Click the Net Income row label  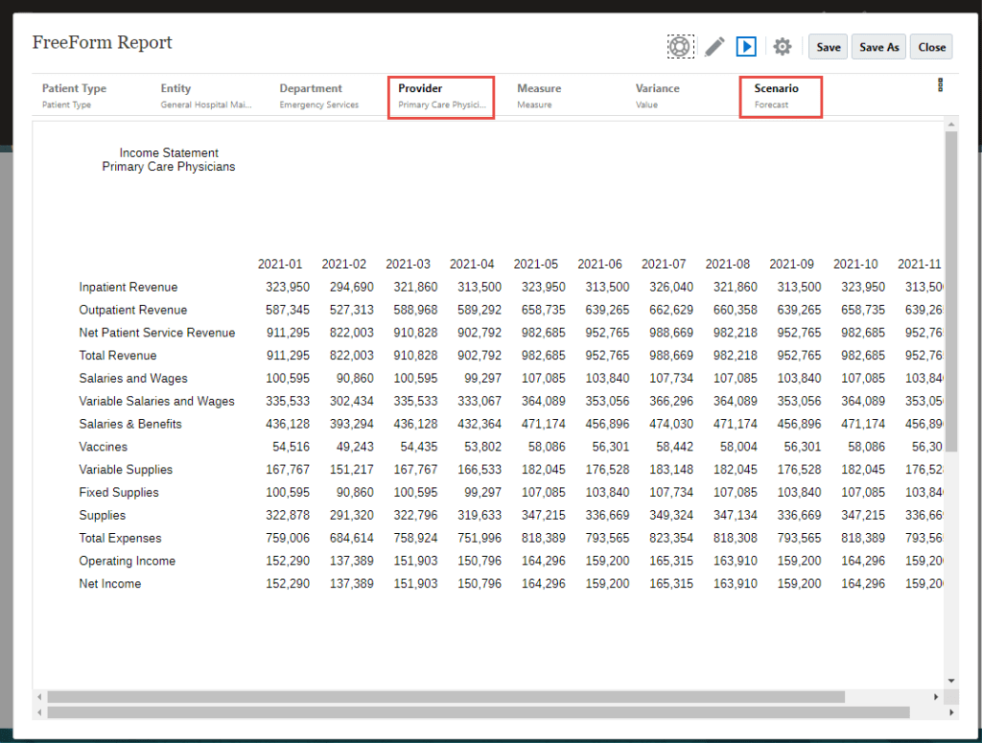(110, 584)
